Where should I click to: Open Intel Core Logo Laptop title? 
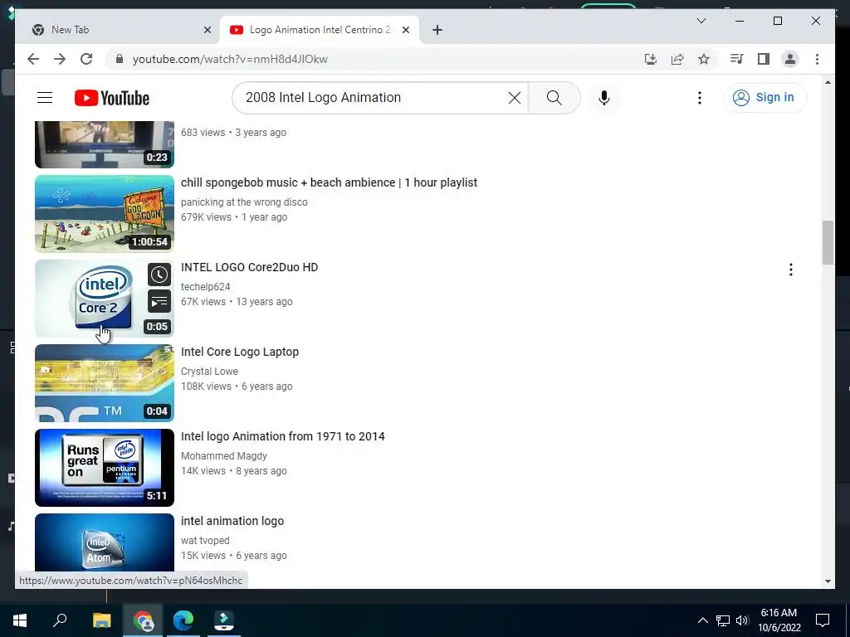click(240, 352)
